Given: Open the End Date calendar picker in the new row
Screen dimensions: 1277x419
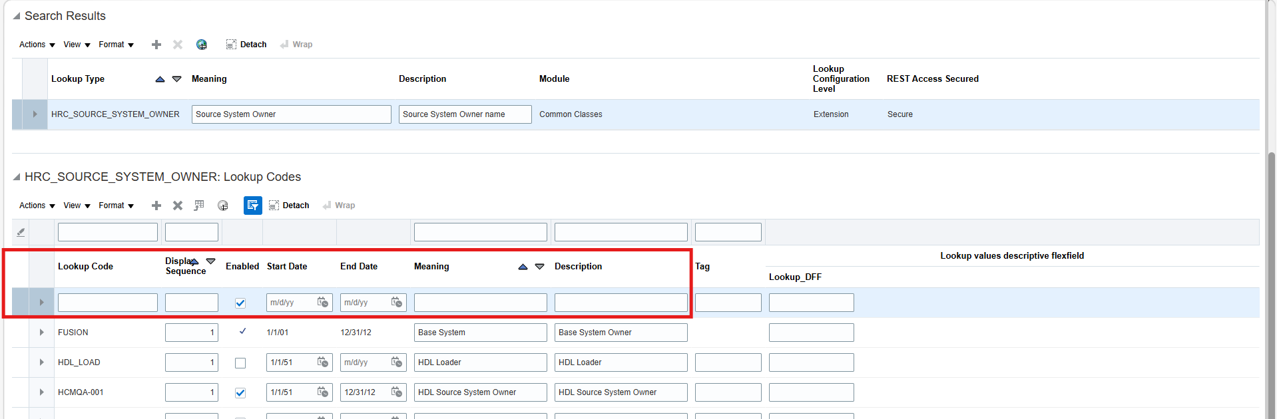Looking at the screenshot, I should pos(397,303).
